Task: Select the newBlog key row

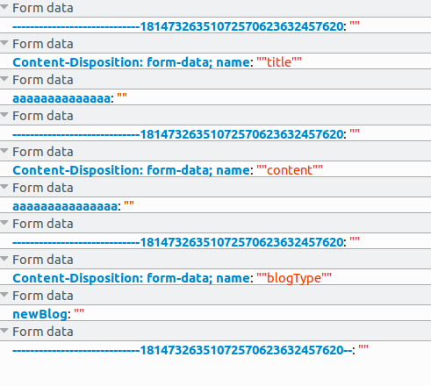Action: pyautogui.click(x=215, y=314)
